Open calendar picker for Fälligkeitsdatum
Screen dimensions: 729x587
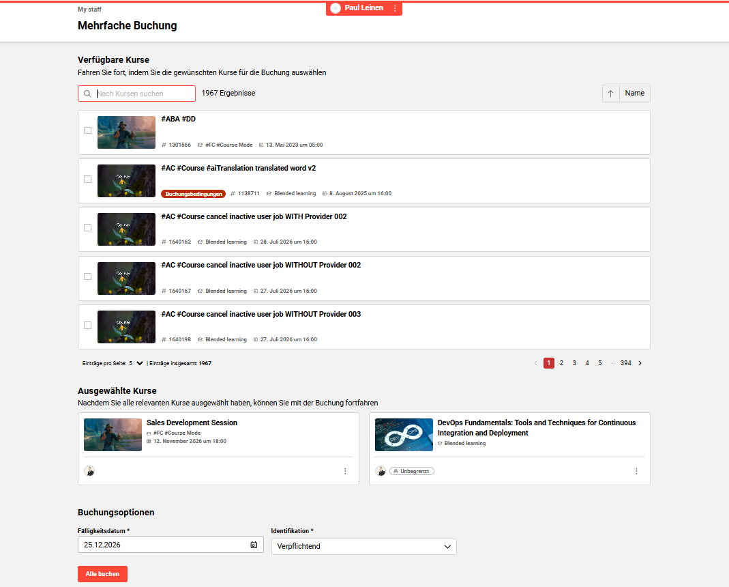254,545
